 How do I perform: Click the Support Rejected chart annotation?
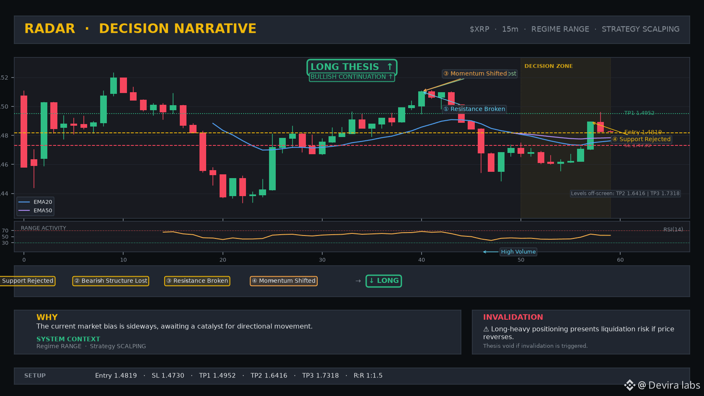[642, 139]
